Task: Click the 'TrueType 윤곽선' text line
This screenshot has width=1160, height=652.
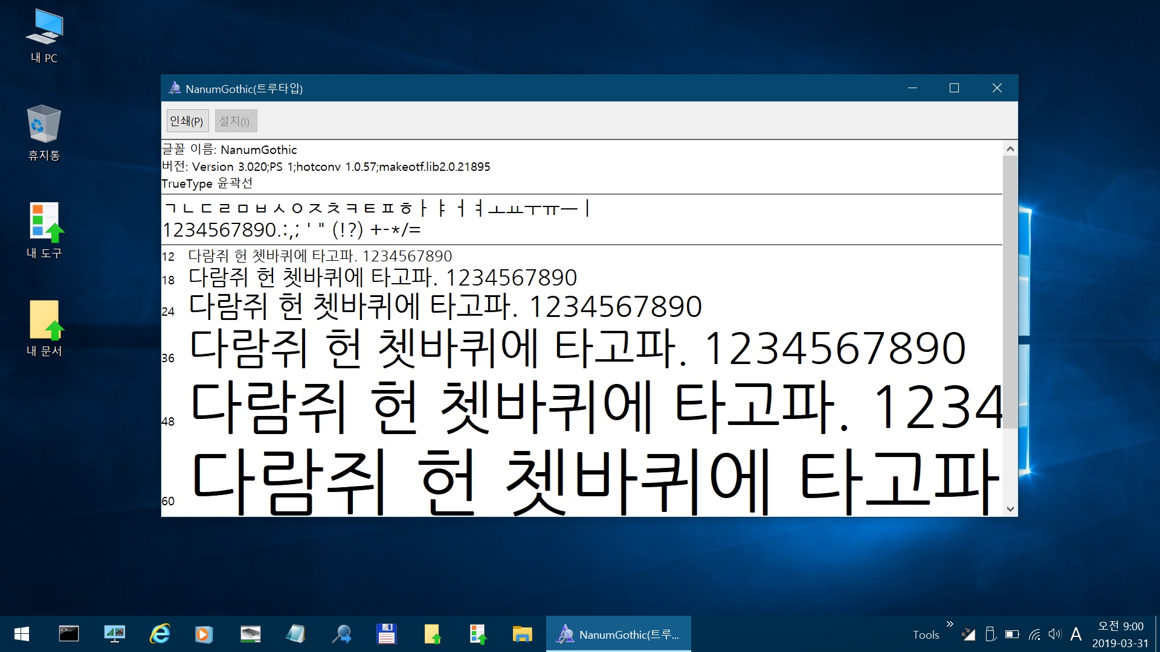Action: pyautogui.click(x=207, y=183)
